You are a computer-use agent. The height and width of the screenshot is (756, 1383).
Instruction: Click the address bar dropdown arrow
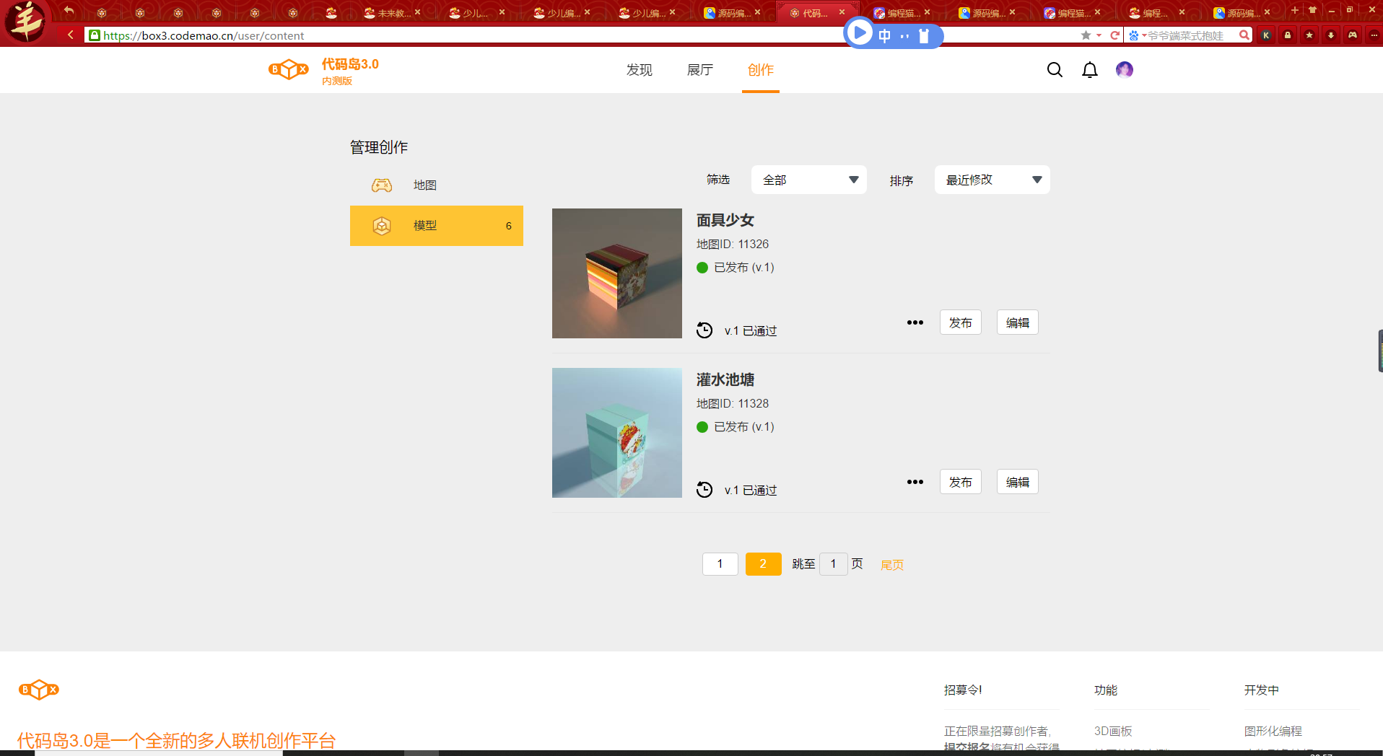(1099, 35)
